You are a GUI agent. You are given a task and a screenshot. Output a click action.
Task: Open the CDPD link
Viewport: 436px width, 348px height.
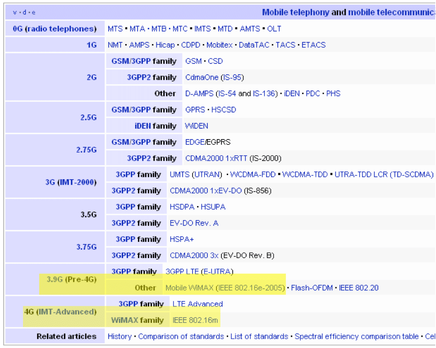(x=190, y=45)
